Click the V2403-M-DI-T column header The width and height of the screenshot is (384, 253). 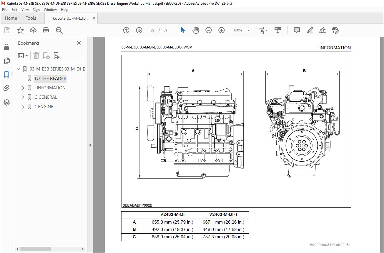223,215
